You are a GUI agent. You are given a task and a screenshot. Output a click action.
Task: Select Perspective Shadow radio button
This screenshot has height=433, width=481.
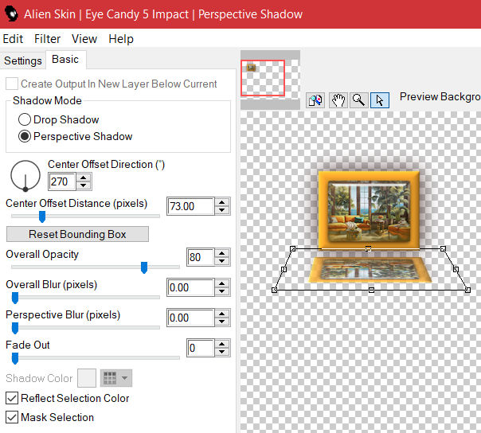pos(25,136)
